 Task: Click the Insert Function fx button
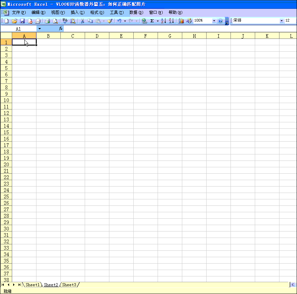click(61, 29)
